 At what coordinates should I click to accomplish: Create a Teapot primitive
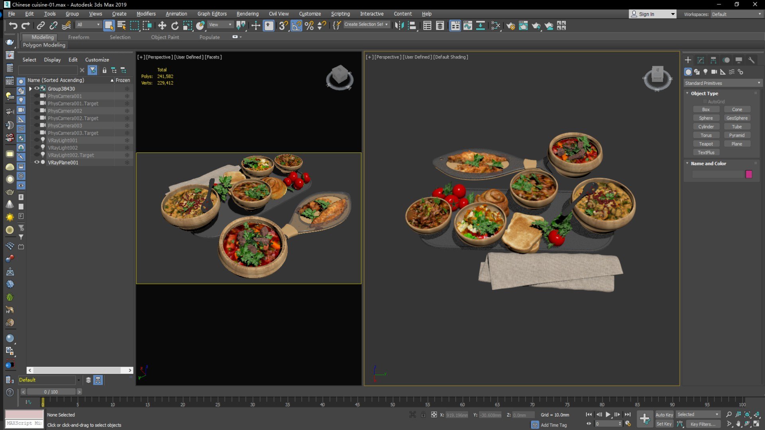coord(706,144)
